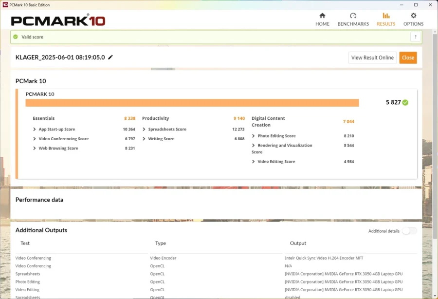This screenshot has height=299, width=438.
Task: Toggle the Additional details switch
Action: tap(409, 231)
